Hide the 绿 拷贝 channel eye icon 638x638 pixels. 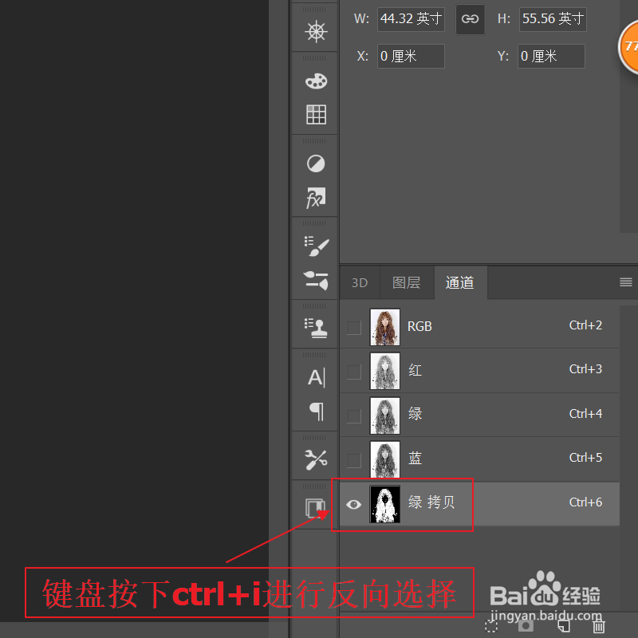[353, 505]
